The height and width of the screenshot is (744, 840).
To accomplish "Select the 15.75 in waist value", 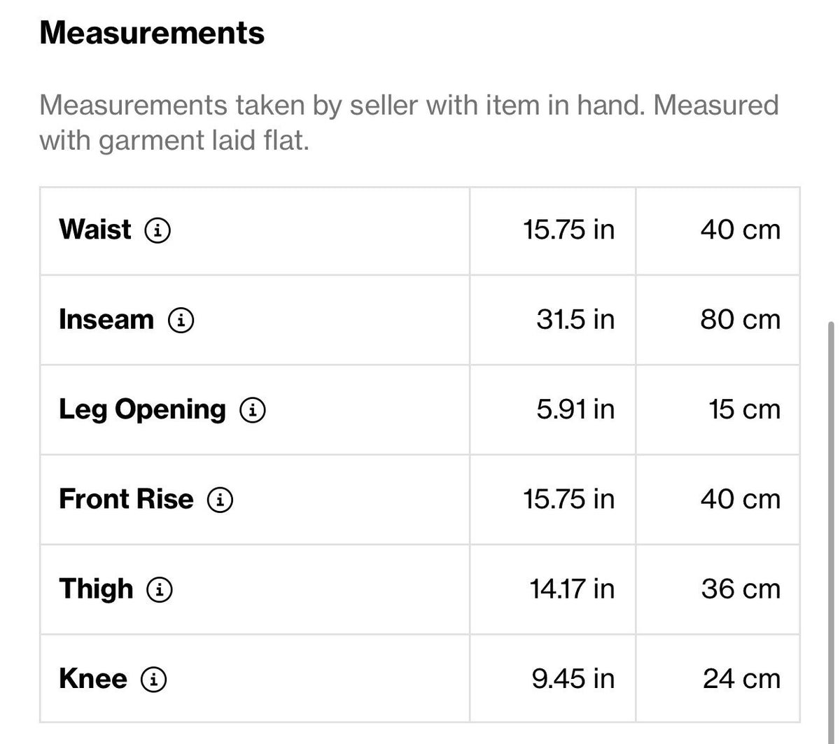I will point(568,230).
